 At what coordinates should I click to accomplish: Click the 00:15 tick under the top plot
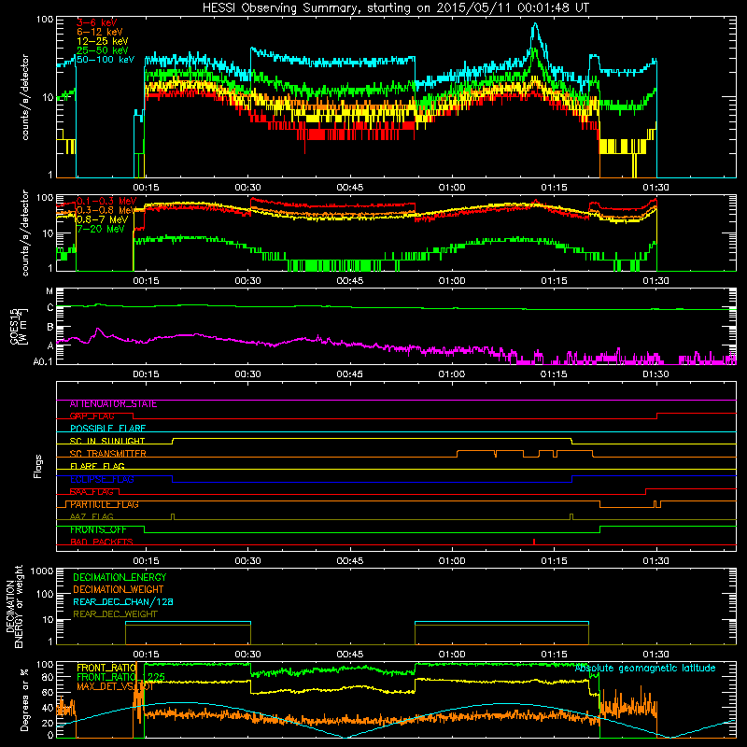(146, 188)
